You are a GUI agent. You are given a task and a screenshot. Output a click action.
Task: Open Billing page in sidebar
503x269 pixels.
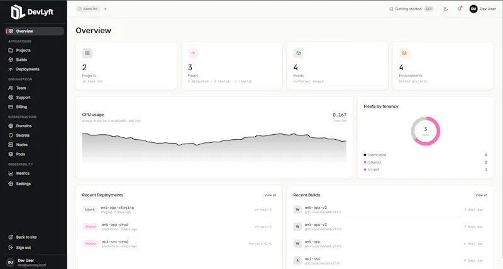35,107
